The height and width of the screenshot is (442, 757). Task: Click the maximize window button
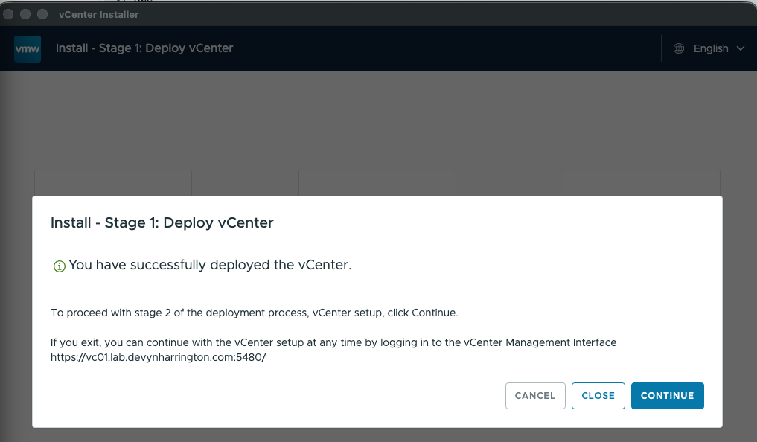coord(42,14)
